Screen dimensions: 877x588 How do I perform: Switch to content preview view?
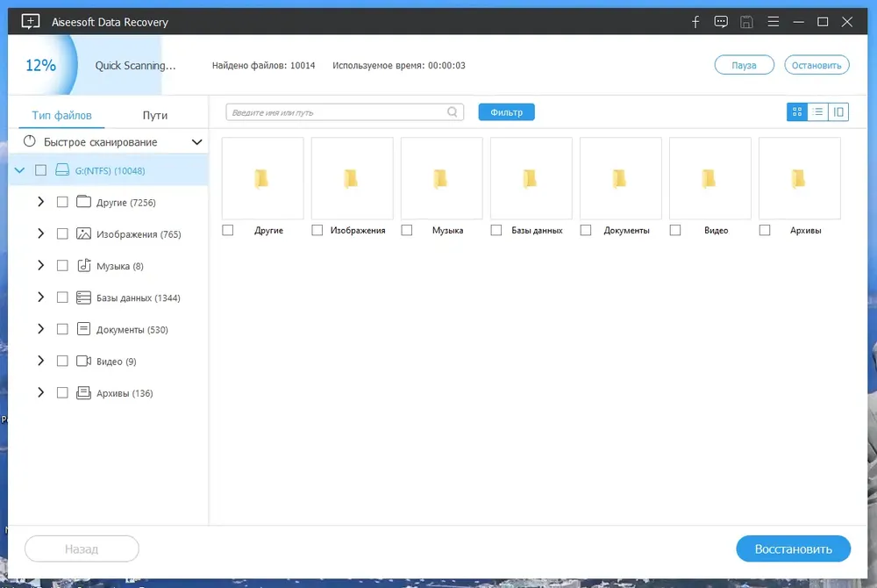pyautogui.click(x=838, y=111)
